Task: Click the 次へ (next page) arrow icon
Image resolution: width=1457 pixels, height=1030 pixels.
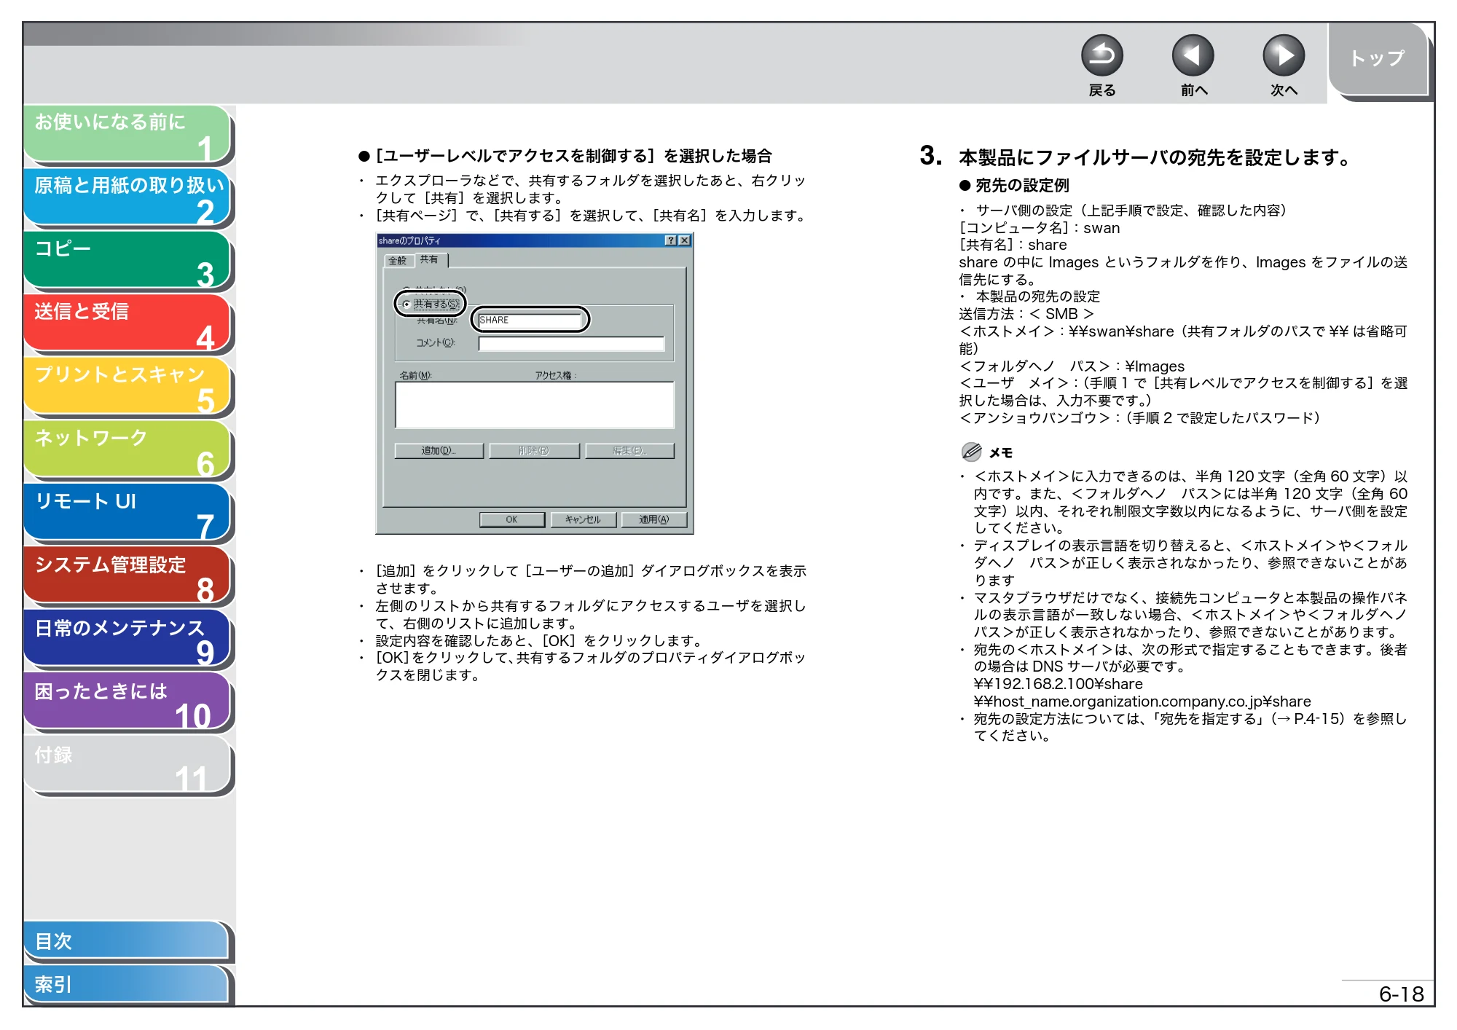Action: pos(1283,55)
